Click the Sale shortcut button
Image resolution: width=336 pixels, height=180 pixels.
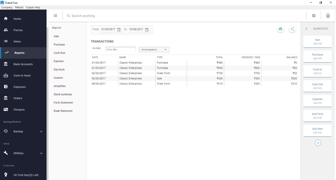pyautogui.click(x=317, y=41)
